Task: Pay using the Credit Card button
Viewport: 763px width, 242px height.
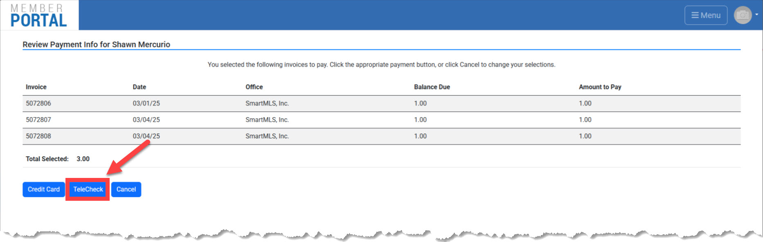Action: 43,189
